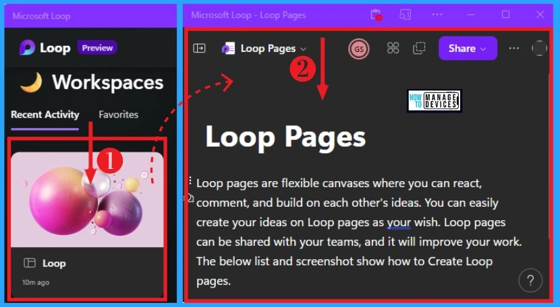Open title bar more options ellipsis
560x307 pixels.
tap(437, 15)
